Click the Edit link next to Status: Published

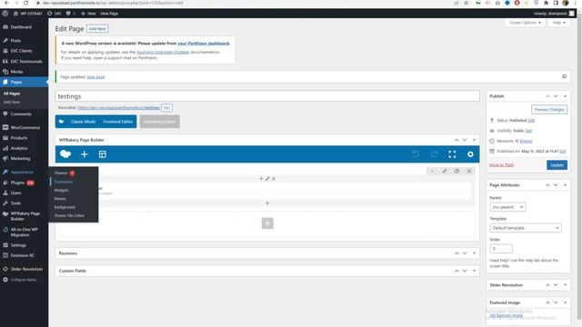pyautogui.click(x=531, y=121)
